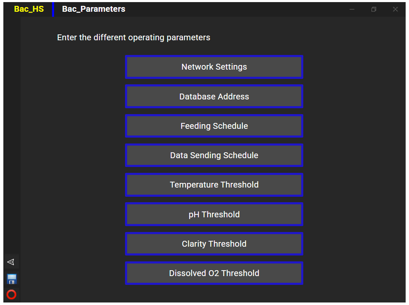409x305 pixels.
Task: Select the Bac_Parameters title tab
Action: pos(94,9)
